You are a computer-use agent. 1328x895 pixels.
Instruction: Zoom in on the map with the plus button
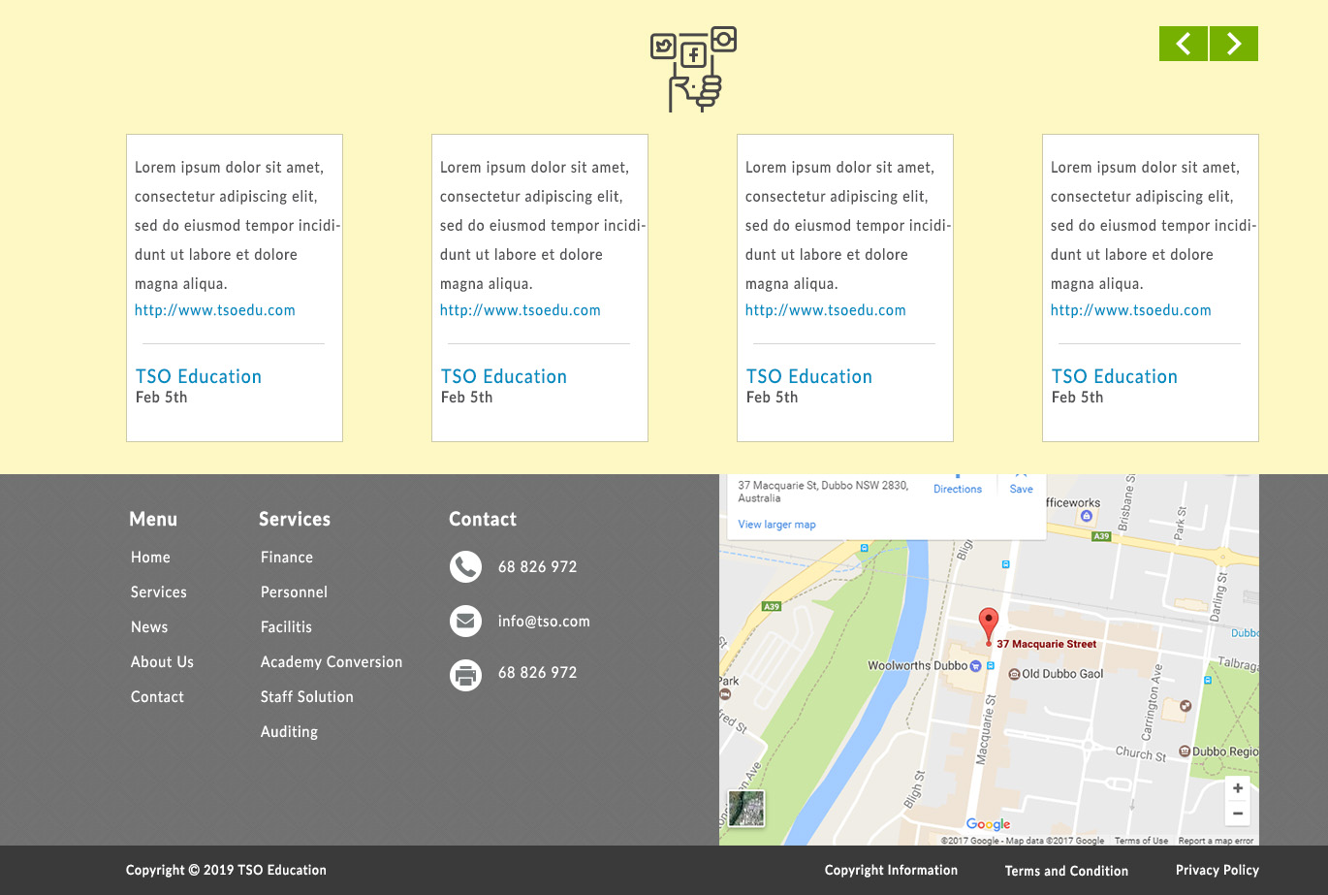point(1237,788)
